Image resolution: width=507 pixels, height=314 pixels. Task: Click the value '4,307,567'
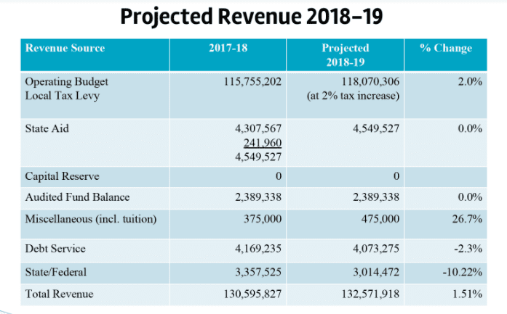coord(258,128)
